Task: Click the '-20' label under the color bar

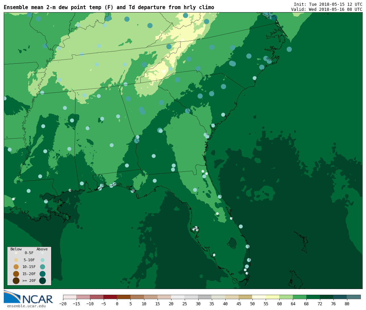Action: (x=63, y=304)
